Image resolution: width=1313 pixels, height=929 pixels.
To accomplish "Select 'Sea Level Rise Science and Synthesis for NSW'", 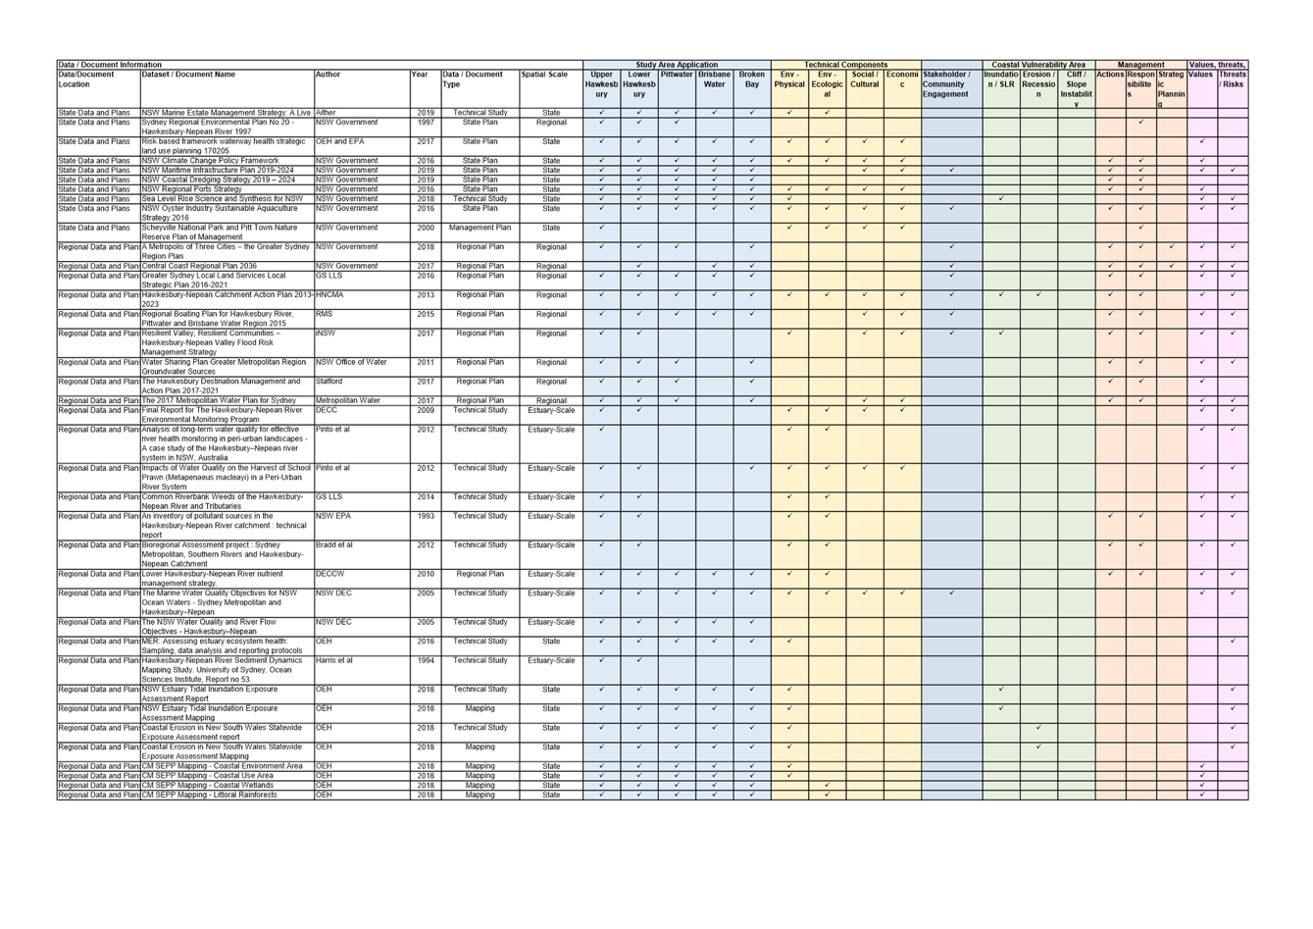I will tap(227, 199).
